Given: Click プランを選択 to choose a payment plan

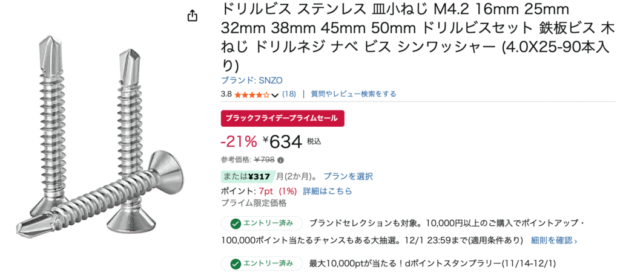Looking at the screenshot, I should 348,176.
